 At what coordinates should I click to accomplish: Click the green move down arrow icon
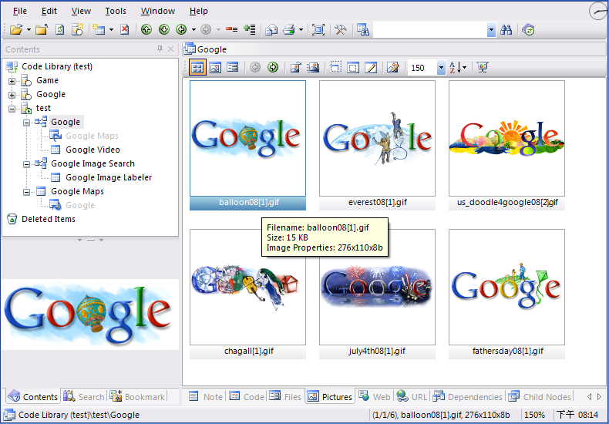[x=164, y=29]
